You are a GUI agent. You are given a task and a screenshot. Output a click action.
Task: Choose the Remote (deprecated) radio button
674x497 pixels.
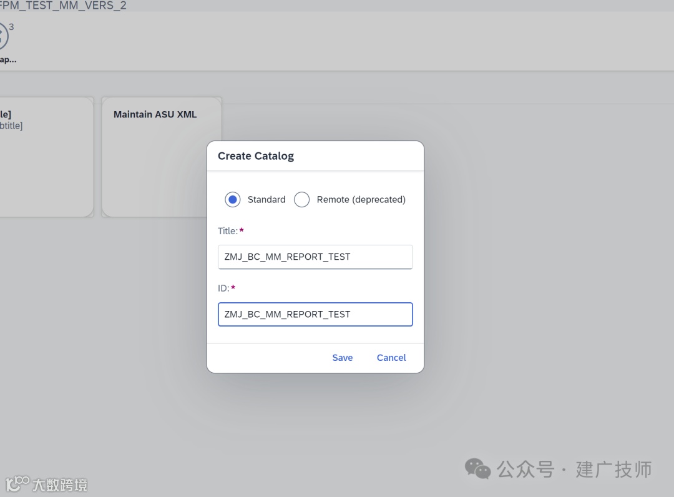coord(302,200)
